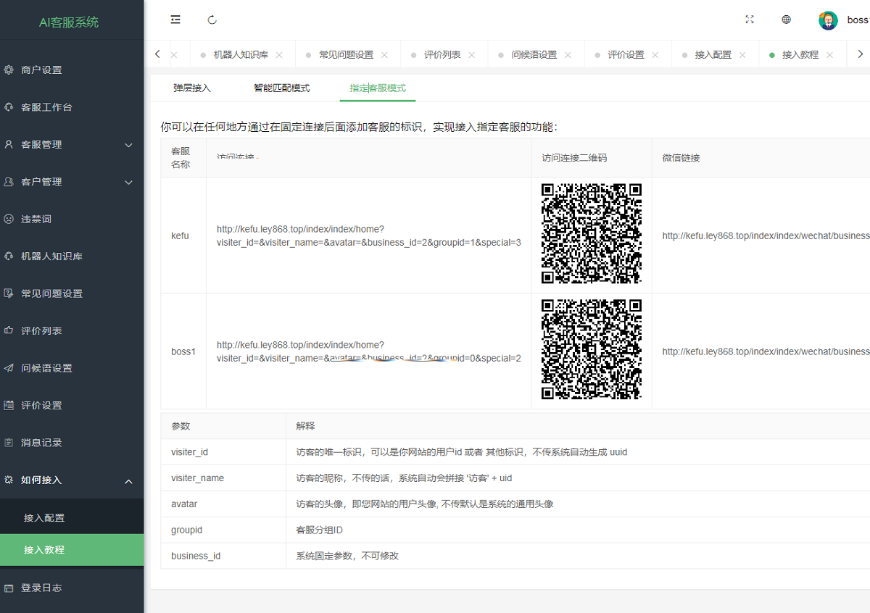Click the AI客服系统 logo title
The height and width of the screenshot is (613, 870).
point(69,22)
